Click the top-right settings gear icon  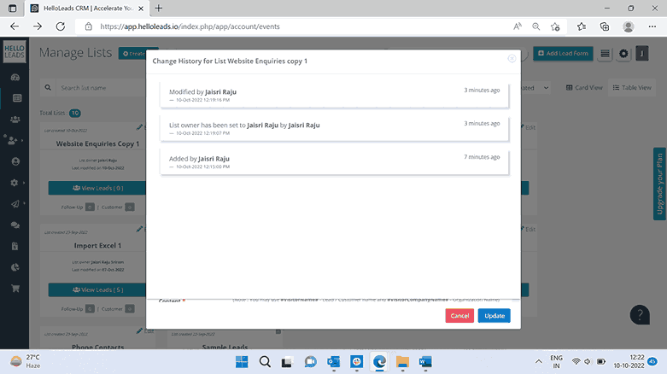(x=624, y=54)
